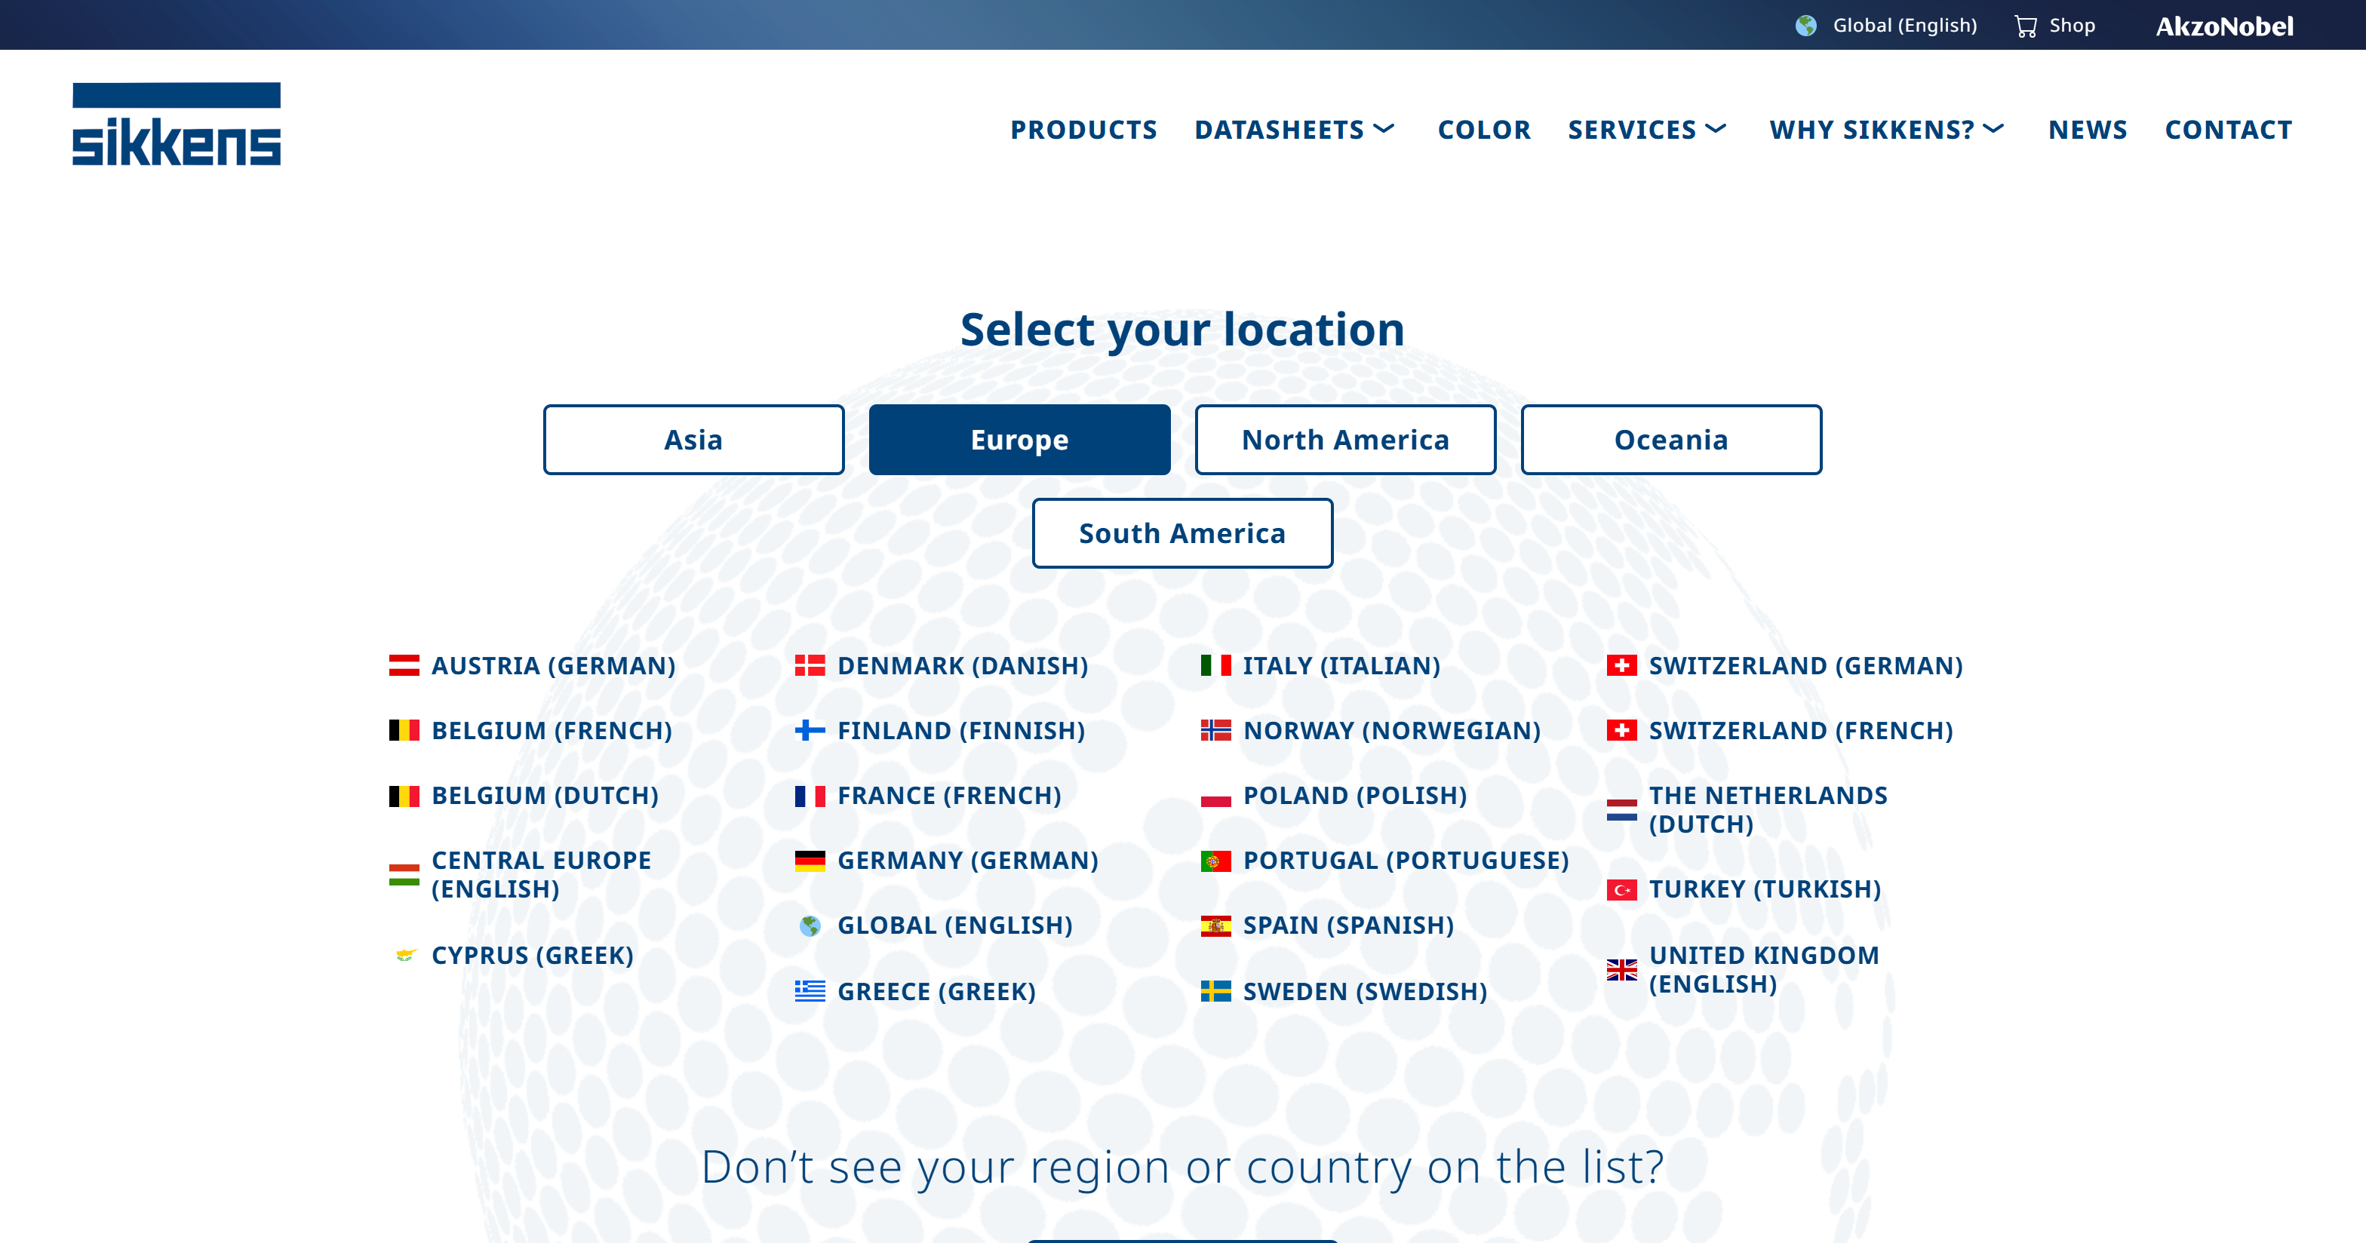Image resolution: width=2366 pixels, height=1243 pixels.
Task: Click the Portugal flag icon
Action: (x=1216, y=861)
